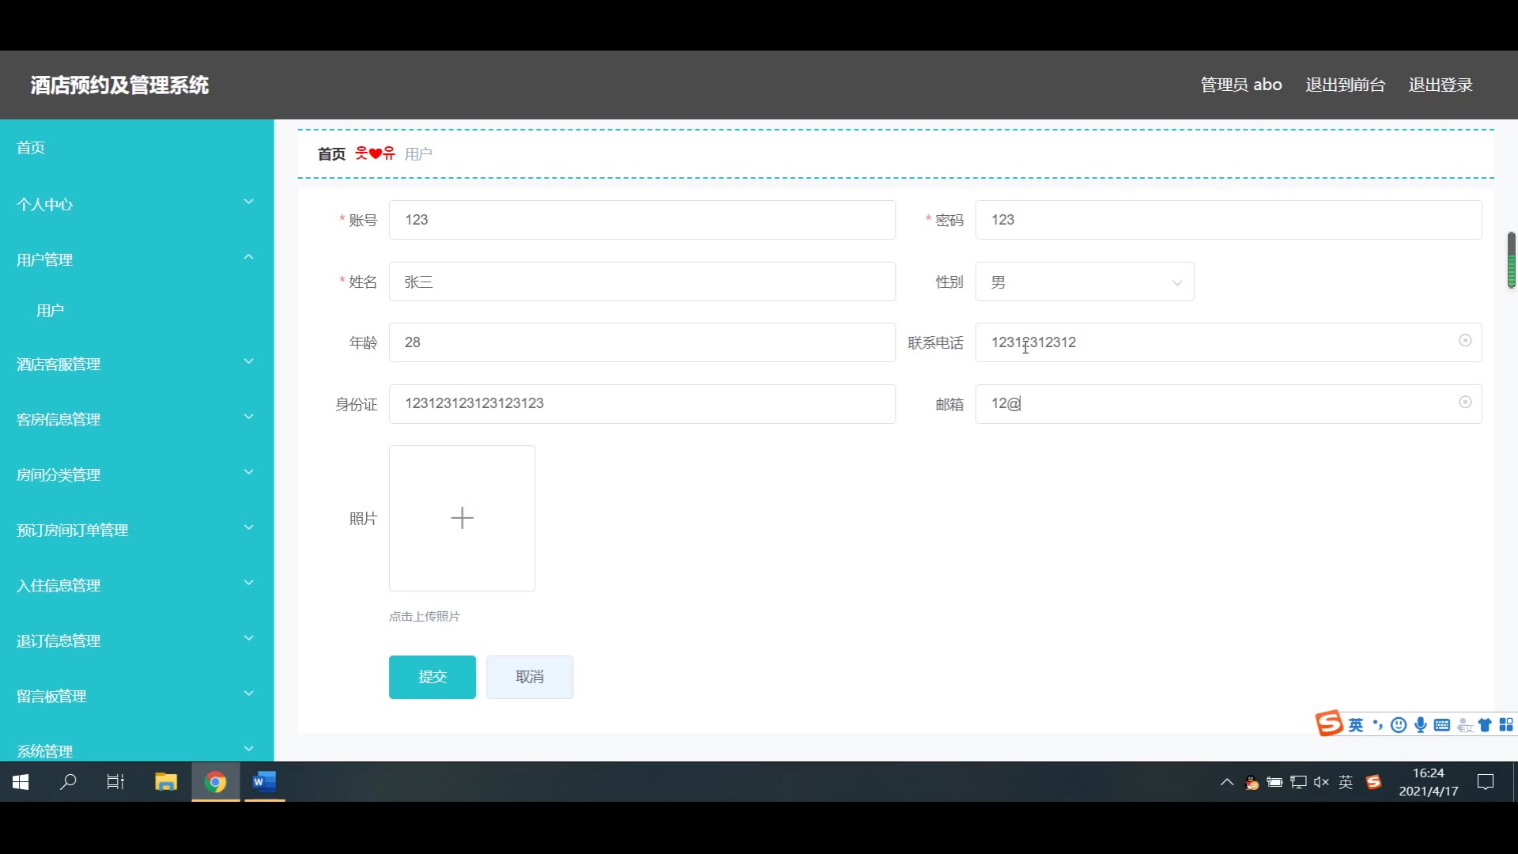Clear the 邮箱 field with its X icon
The height and width of the screenshot is (854, 1518).
coord(1464,402)
